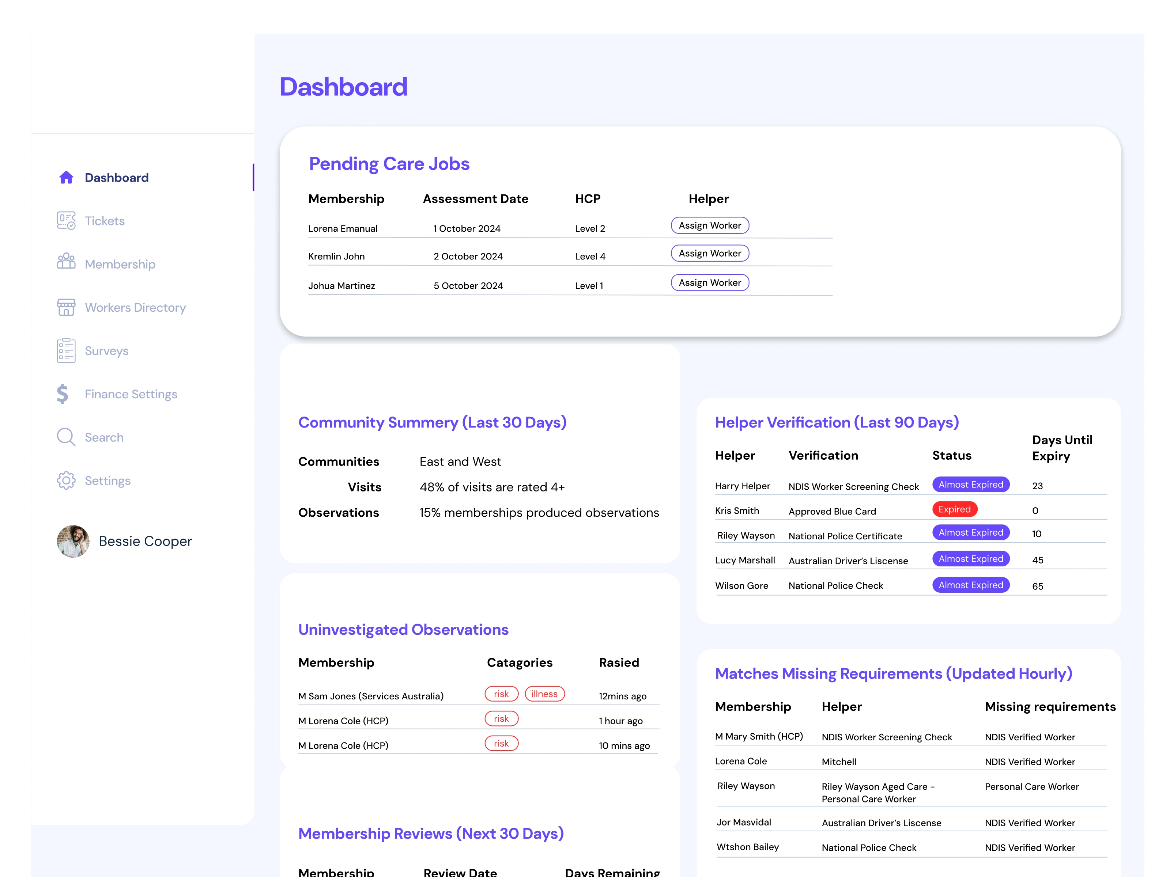Click risk tag on 1 hour ago observation
This screenshot has height=877, width=1170.
(501, 719)
